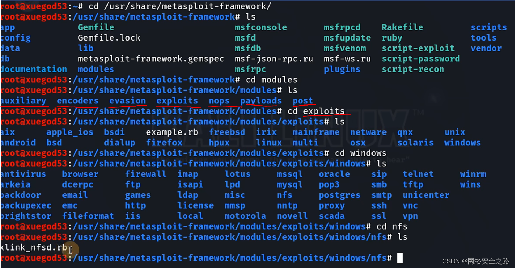
Task: Select the xlink_nfsd.rb exploit file
Action: coord(33,247)
